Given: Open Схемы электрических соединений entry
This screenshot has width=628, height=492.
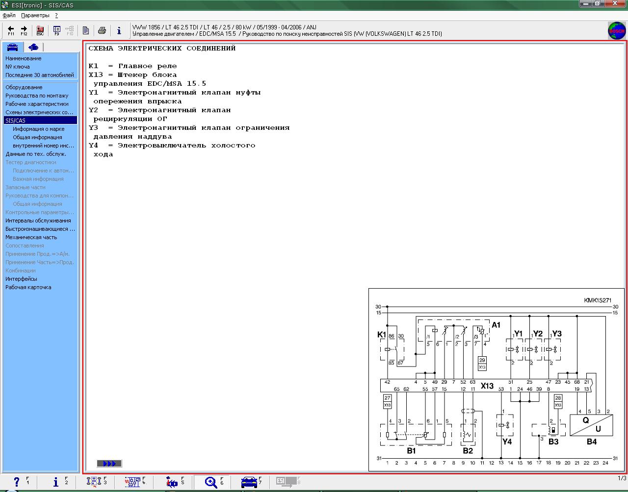Looking at the screenshot, I should pos(39,112).
